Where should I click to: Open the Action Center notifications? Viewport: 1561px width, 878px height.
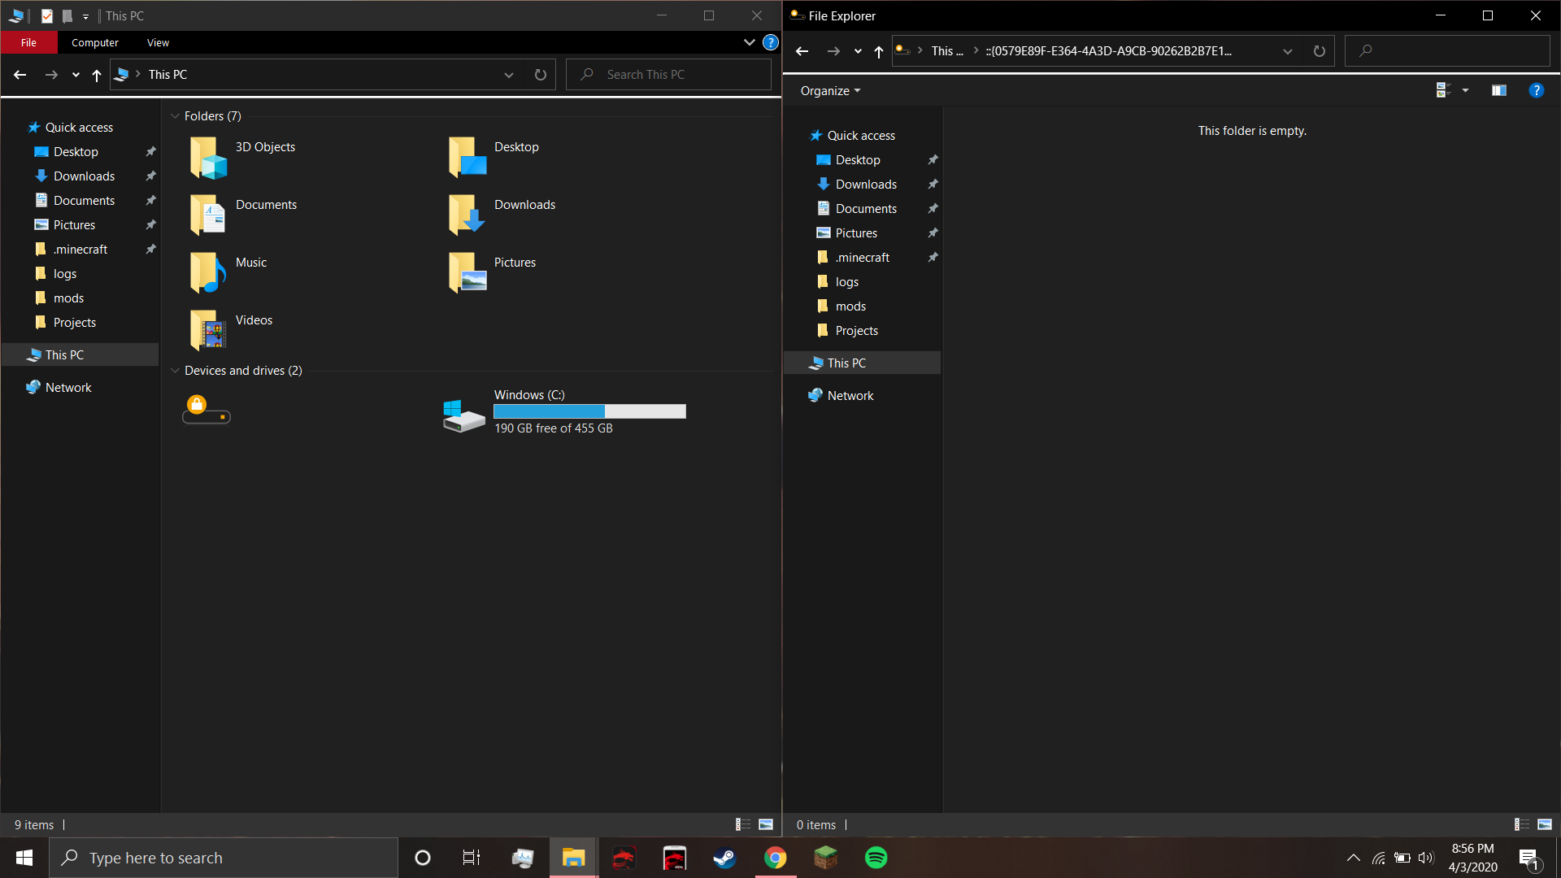(x=1529, y=858)
